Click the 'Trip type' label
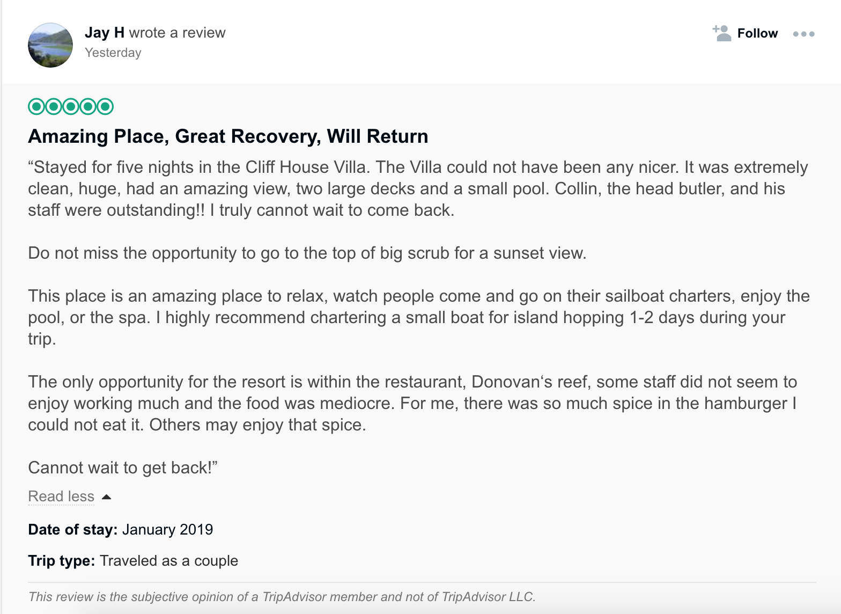Screen dimensions: 841x614 (62, 561)
